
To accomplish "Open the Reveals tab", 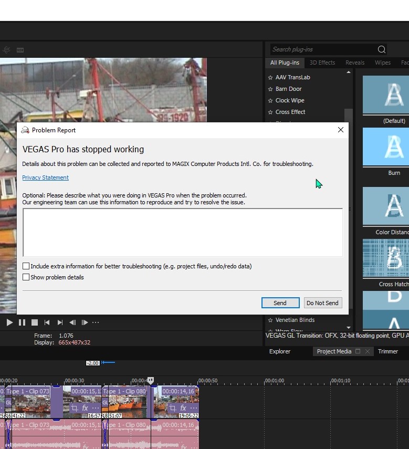I will 355,62.
